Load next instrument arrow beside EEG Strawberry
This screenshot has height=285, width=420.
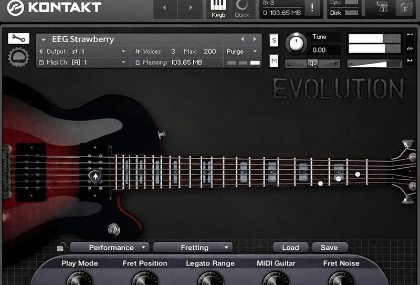click(255, 39)
